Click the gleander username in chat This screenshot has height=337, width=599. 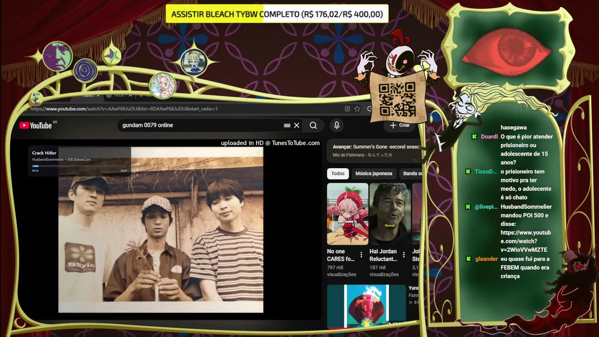click(486, 259)
